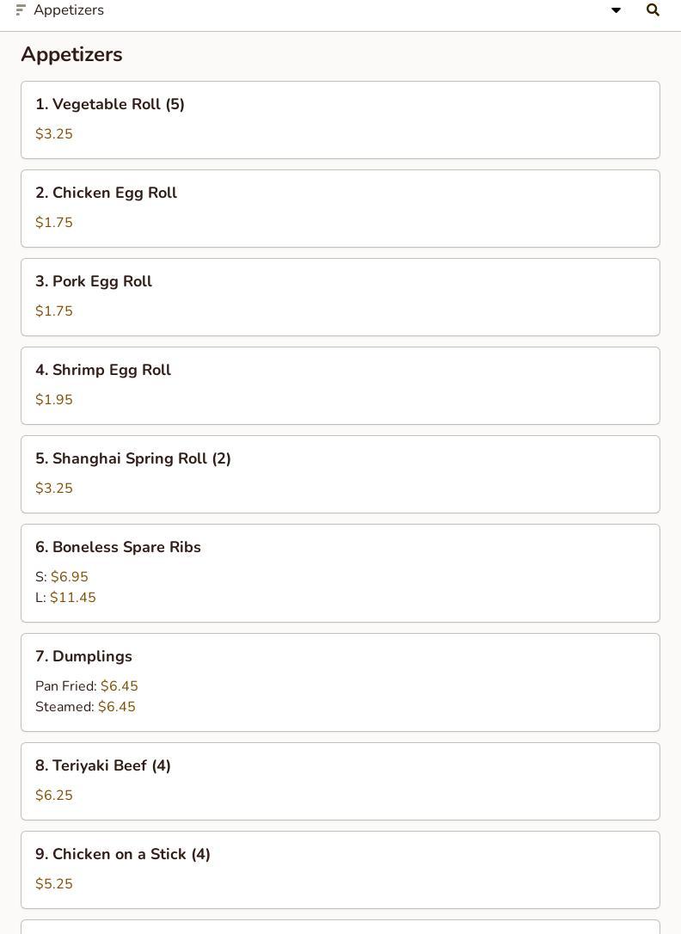Viewport: 681px width, 934px height.
Task: Click the Appetizers section heading
Action: tap(72, 54)
